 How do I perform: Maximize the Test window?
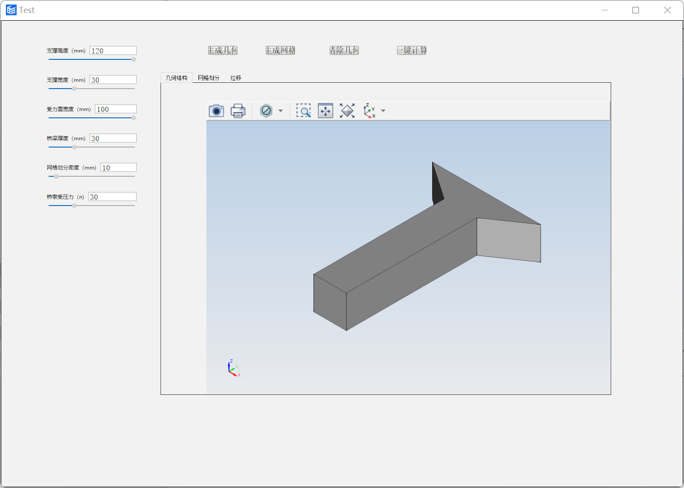click(x=635, y=10)
